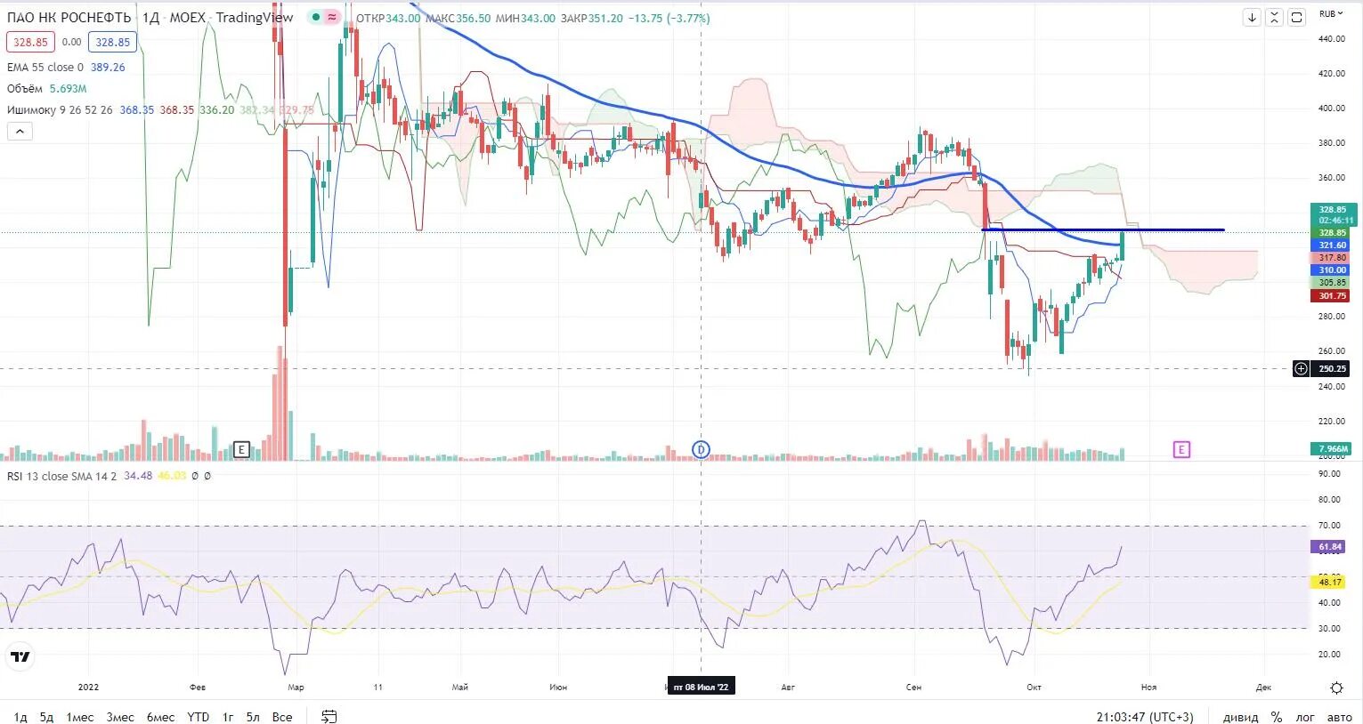Image resolution: width=1363 pixels, height=724 pixels.
Task: Click the red sell price 328.85 button
Action: coord(30,42)
